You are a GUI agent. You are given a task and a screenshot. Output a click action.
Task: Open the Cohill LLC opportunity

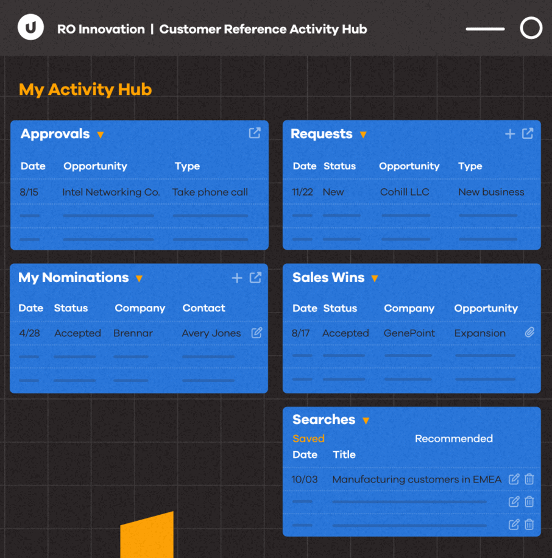coord(405,192)
